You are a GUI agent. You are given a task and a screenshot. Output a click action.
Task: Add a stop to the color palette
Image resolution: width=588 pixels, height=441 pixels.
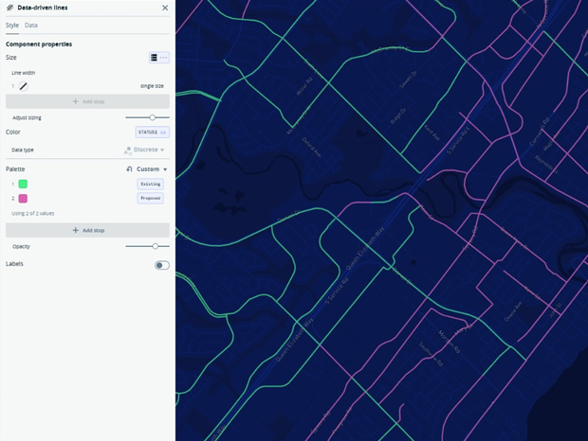(x=87, y=230)
